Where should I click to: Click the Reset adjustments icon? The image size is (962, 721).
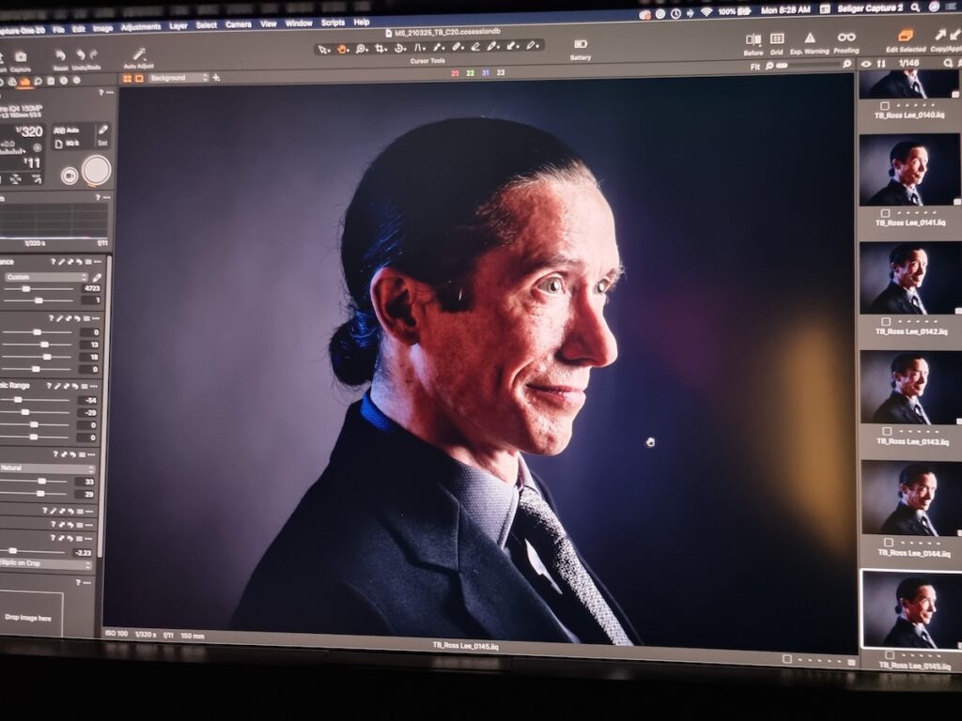[x=60, y=56]
